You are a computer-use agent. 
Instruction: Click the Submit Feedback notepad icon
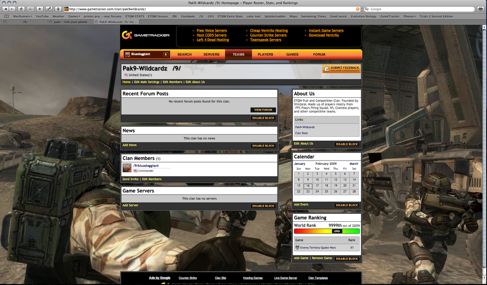[x=327, y=69]
